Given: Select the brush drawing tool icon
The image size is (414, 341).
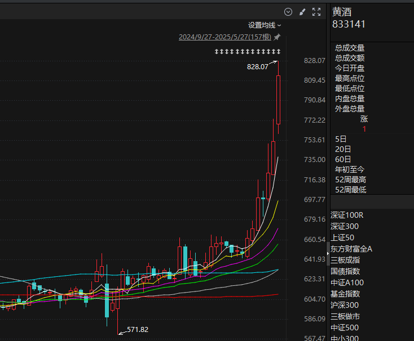Looking at the screenshot, I should tap(302, 12).
